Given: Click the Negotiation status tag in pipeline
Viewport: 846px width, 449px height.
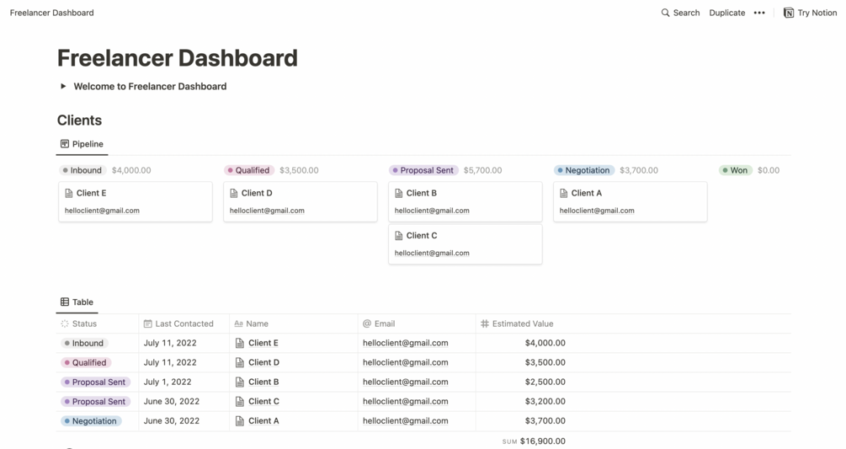Looking at the screenshot, I should coord(584,170).
